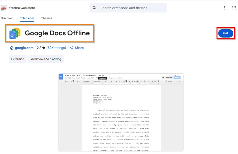
Task: Click the Share link
Action: [x=79, y=48]
